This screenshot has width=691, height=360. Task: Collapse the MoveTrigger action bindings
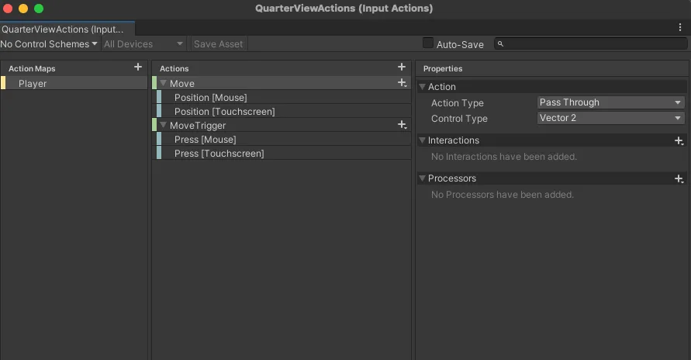[x=164, y=125]
